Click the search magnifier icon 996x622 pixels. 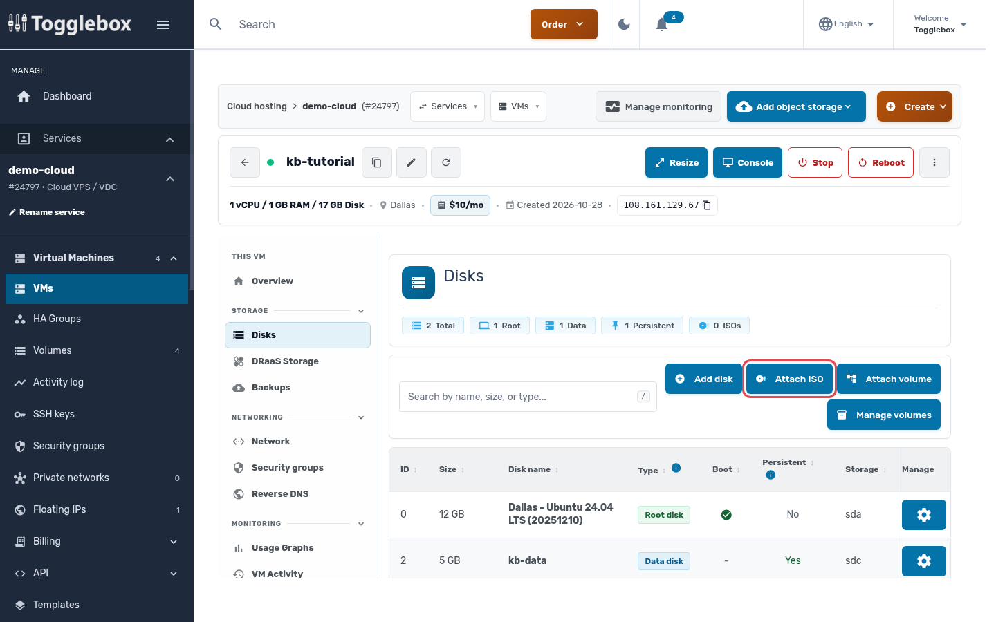pyautogui.click(x=216, y=24)
